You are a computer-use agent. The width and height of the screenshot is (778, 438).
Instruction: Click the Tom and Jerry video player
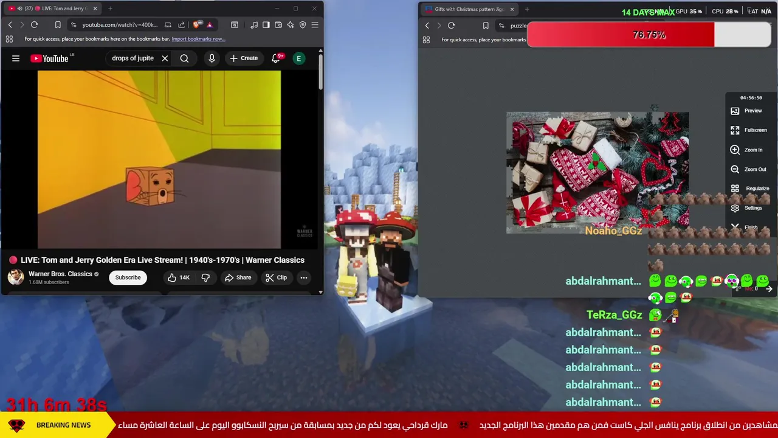click(159, 159)
